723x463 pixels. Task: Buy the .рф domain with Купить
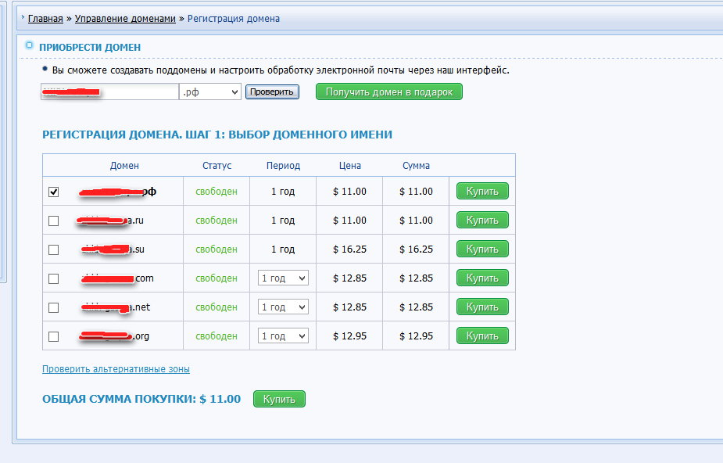click(x=482, y=191)
